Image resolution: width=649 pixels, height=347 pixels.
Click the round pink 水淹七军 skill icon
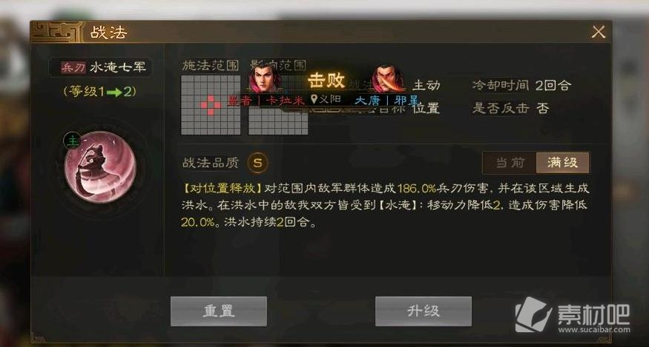[101, 167]
